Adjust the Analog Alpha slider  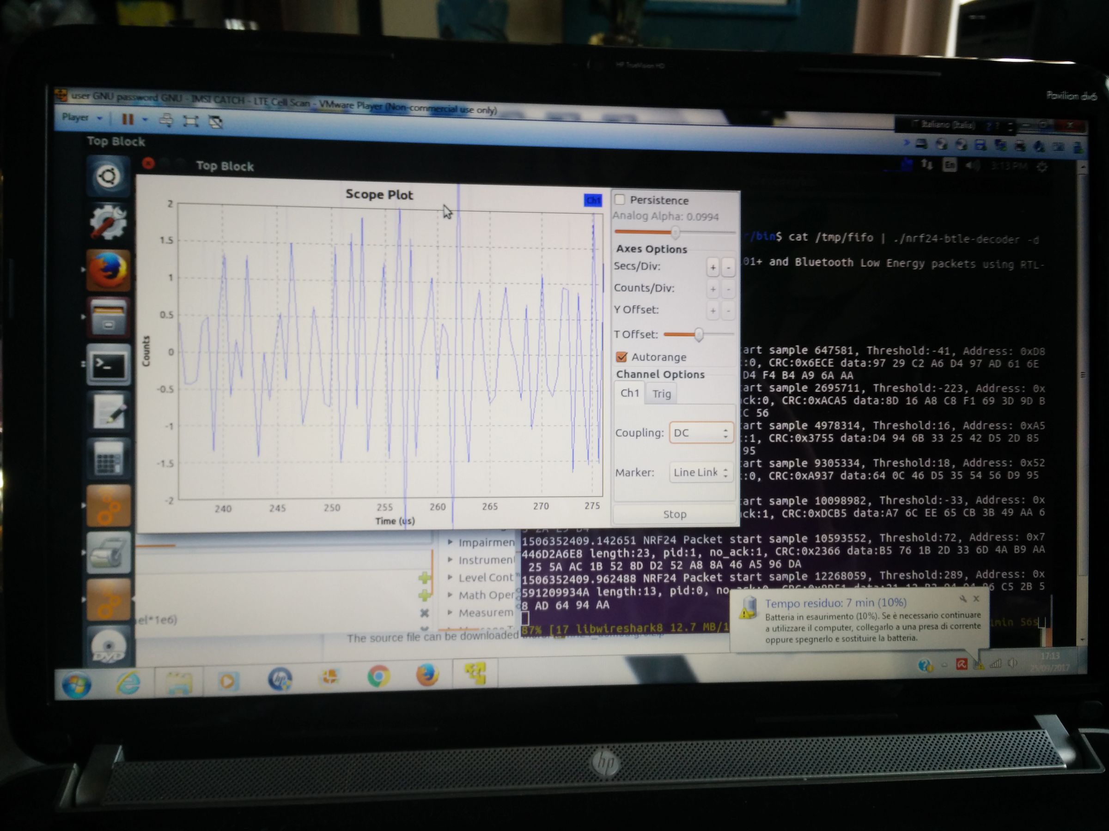click(676, 232)
